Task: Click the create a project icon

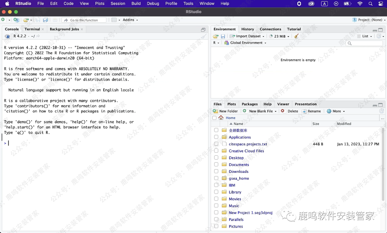Action: pyautogui.click(x=16, y=20)
